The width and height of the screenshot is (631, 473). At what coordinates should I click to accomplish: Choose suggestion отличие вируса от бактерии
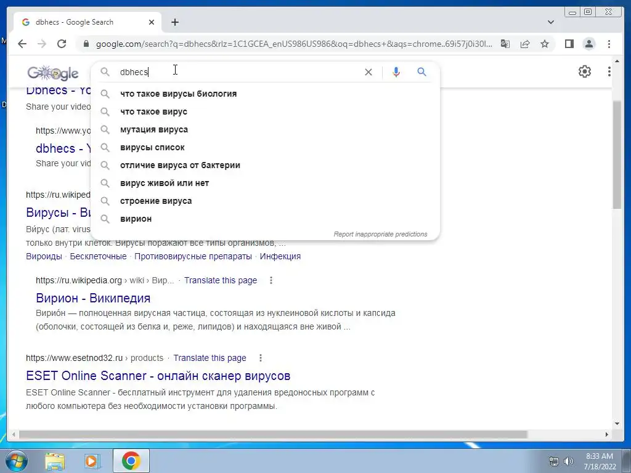tap(265, 165)
